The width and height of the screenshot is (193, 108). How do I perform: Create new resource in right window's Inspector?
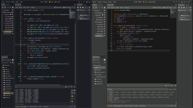click(179, 7)
